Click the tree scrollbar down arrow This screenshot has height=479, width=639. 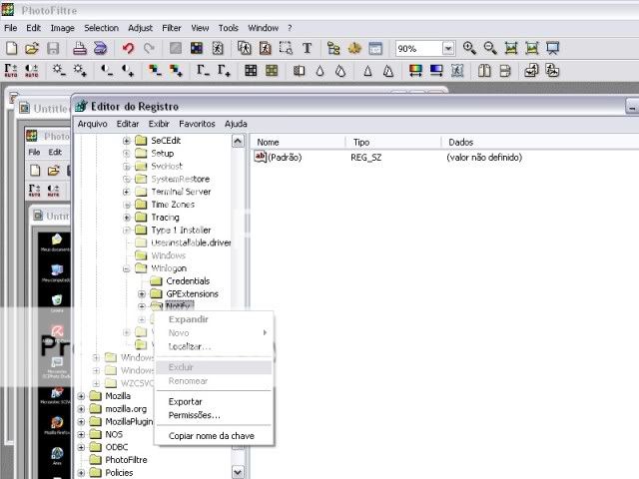[x=238, y=472]
